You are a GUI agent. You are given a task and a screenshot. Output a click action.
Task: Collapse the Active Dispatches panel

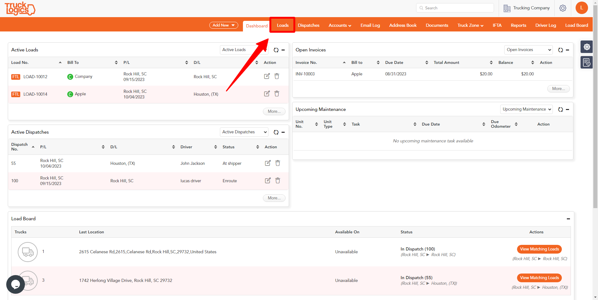(x=283, y=132)
